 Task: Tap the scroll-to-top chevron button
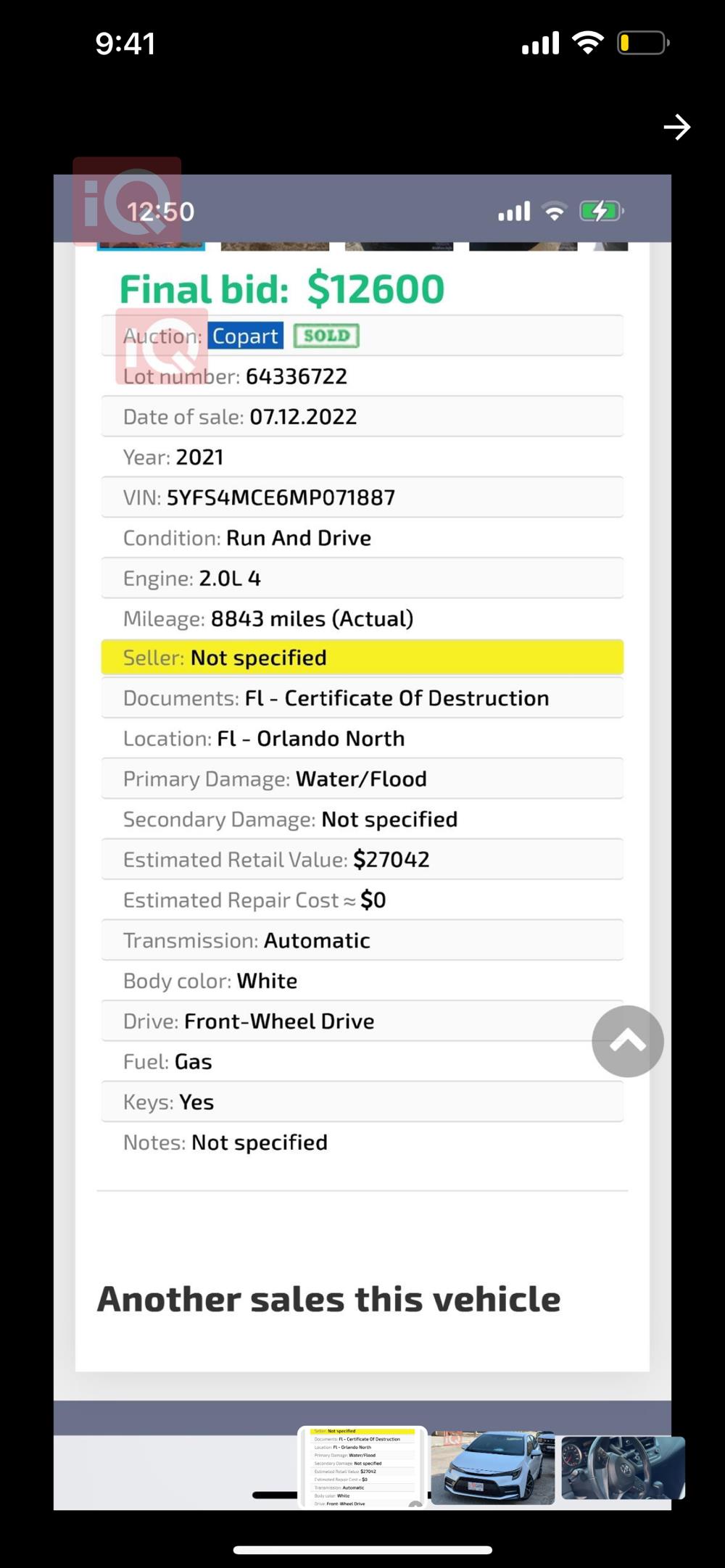627,1041
